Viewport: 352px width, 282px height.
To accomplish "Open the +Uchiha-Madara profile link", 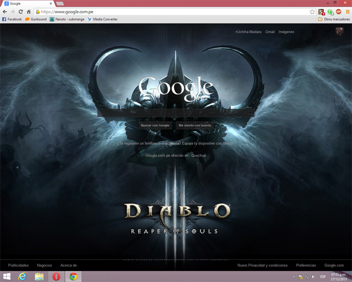I will (x=248, y=32).
